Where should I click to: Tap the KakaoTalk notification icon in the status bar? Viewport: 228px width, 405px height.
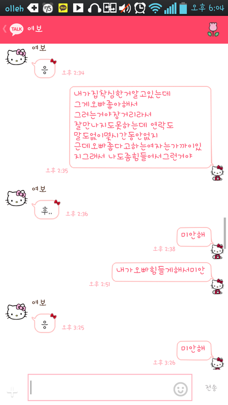click(x=63, y=8)
